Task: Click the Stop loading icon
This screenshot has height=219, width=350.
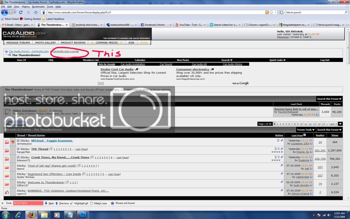Action: [28, 12]
